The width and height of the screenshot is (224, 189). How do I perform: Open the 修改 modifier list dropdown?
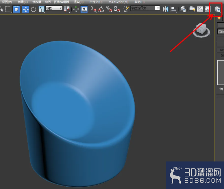coord(221,31)
